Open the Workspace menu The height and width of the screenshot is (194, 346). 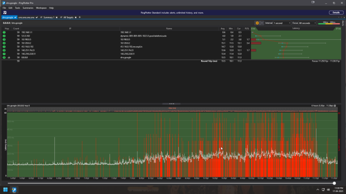(x=41, y=8)
